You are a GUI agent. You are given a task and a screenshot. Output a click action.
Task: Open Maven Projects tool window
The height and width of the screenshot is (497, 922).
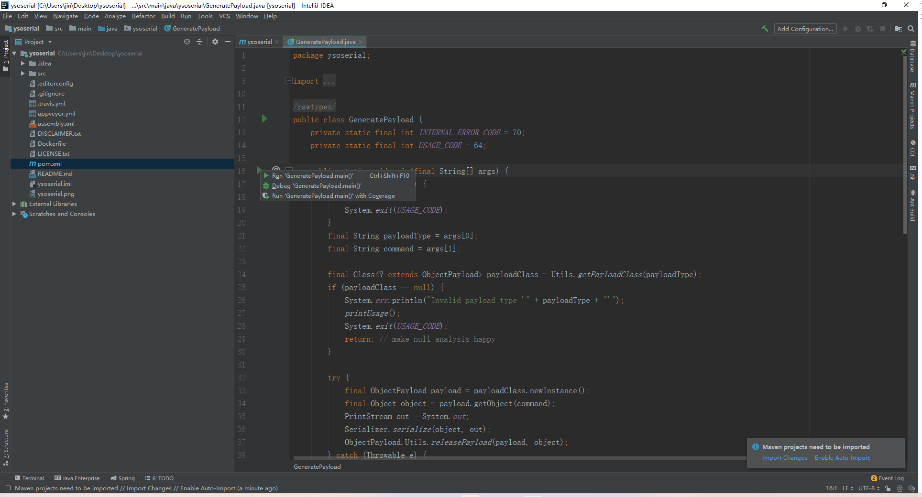[x=912, y=106]
